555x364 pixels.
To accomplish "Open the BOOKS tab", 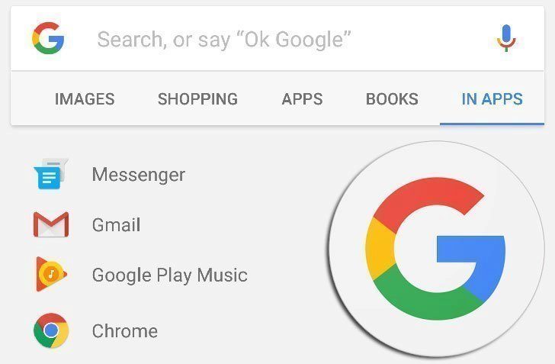I will (x=392, y=99).
